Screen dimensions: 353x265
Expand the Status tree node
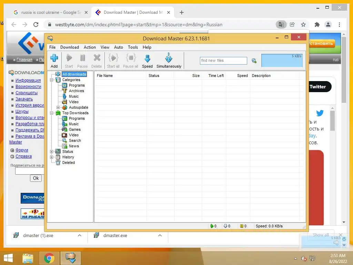[x=52, y=151]
